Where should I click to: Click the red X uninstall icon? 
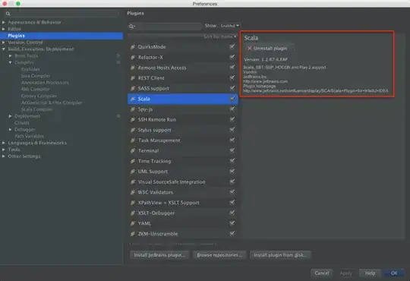[250, 49]
